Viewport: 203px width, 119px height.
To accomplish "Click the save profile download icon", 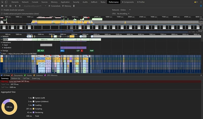I will (20, 6).
